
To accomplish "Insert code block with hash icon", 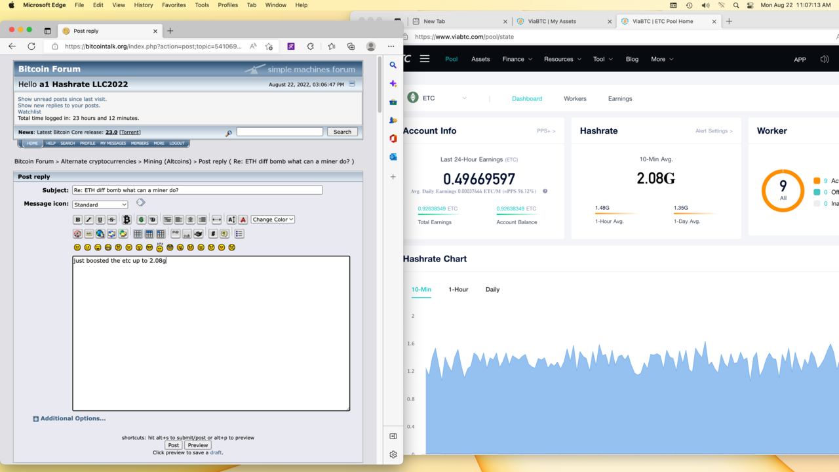I will (213, 234).
